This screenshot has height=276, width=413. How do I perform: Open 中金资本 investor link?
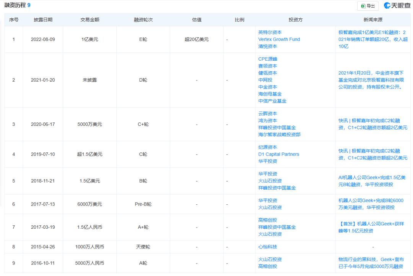[267, 87]
